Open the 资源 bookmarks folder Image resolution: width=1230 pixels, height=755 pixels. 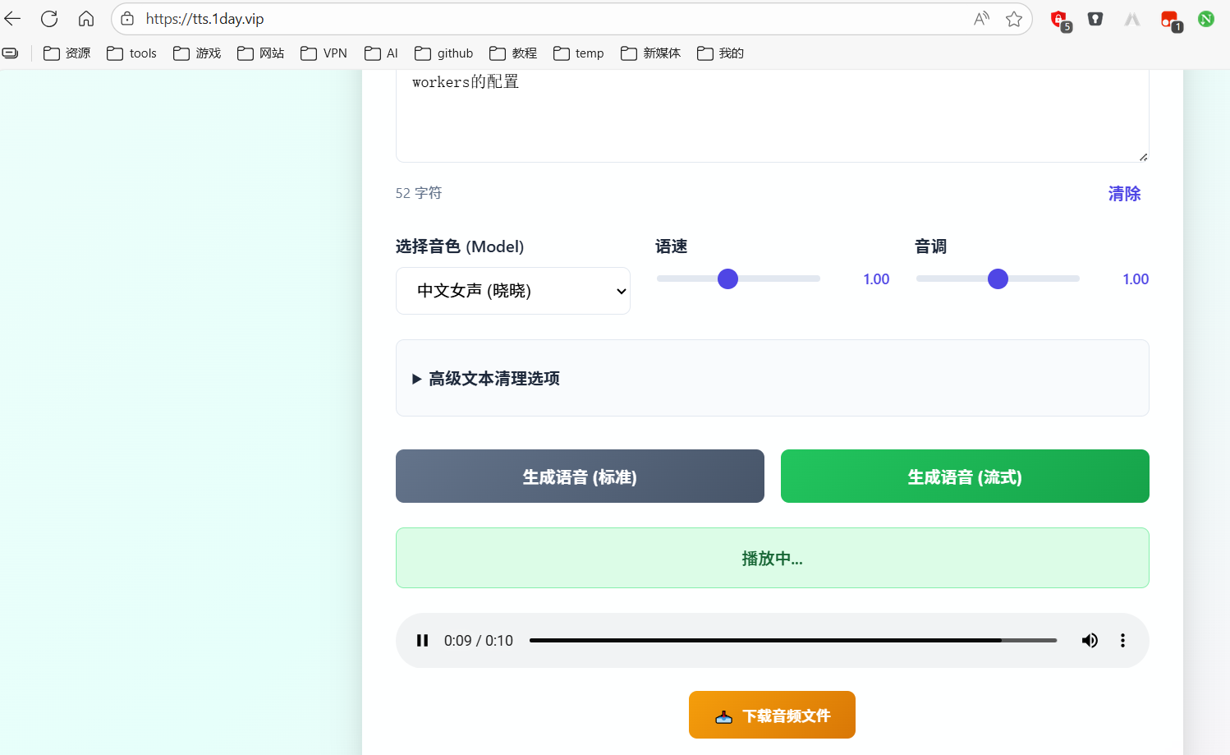coord(67,53)
